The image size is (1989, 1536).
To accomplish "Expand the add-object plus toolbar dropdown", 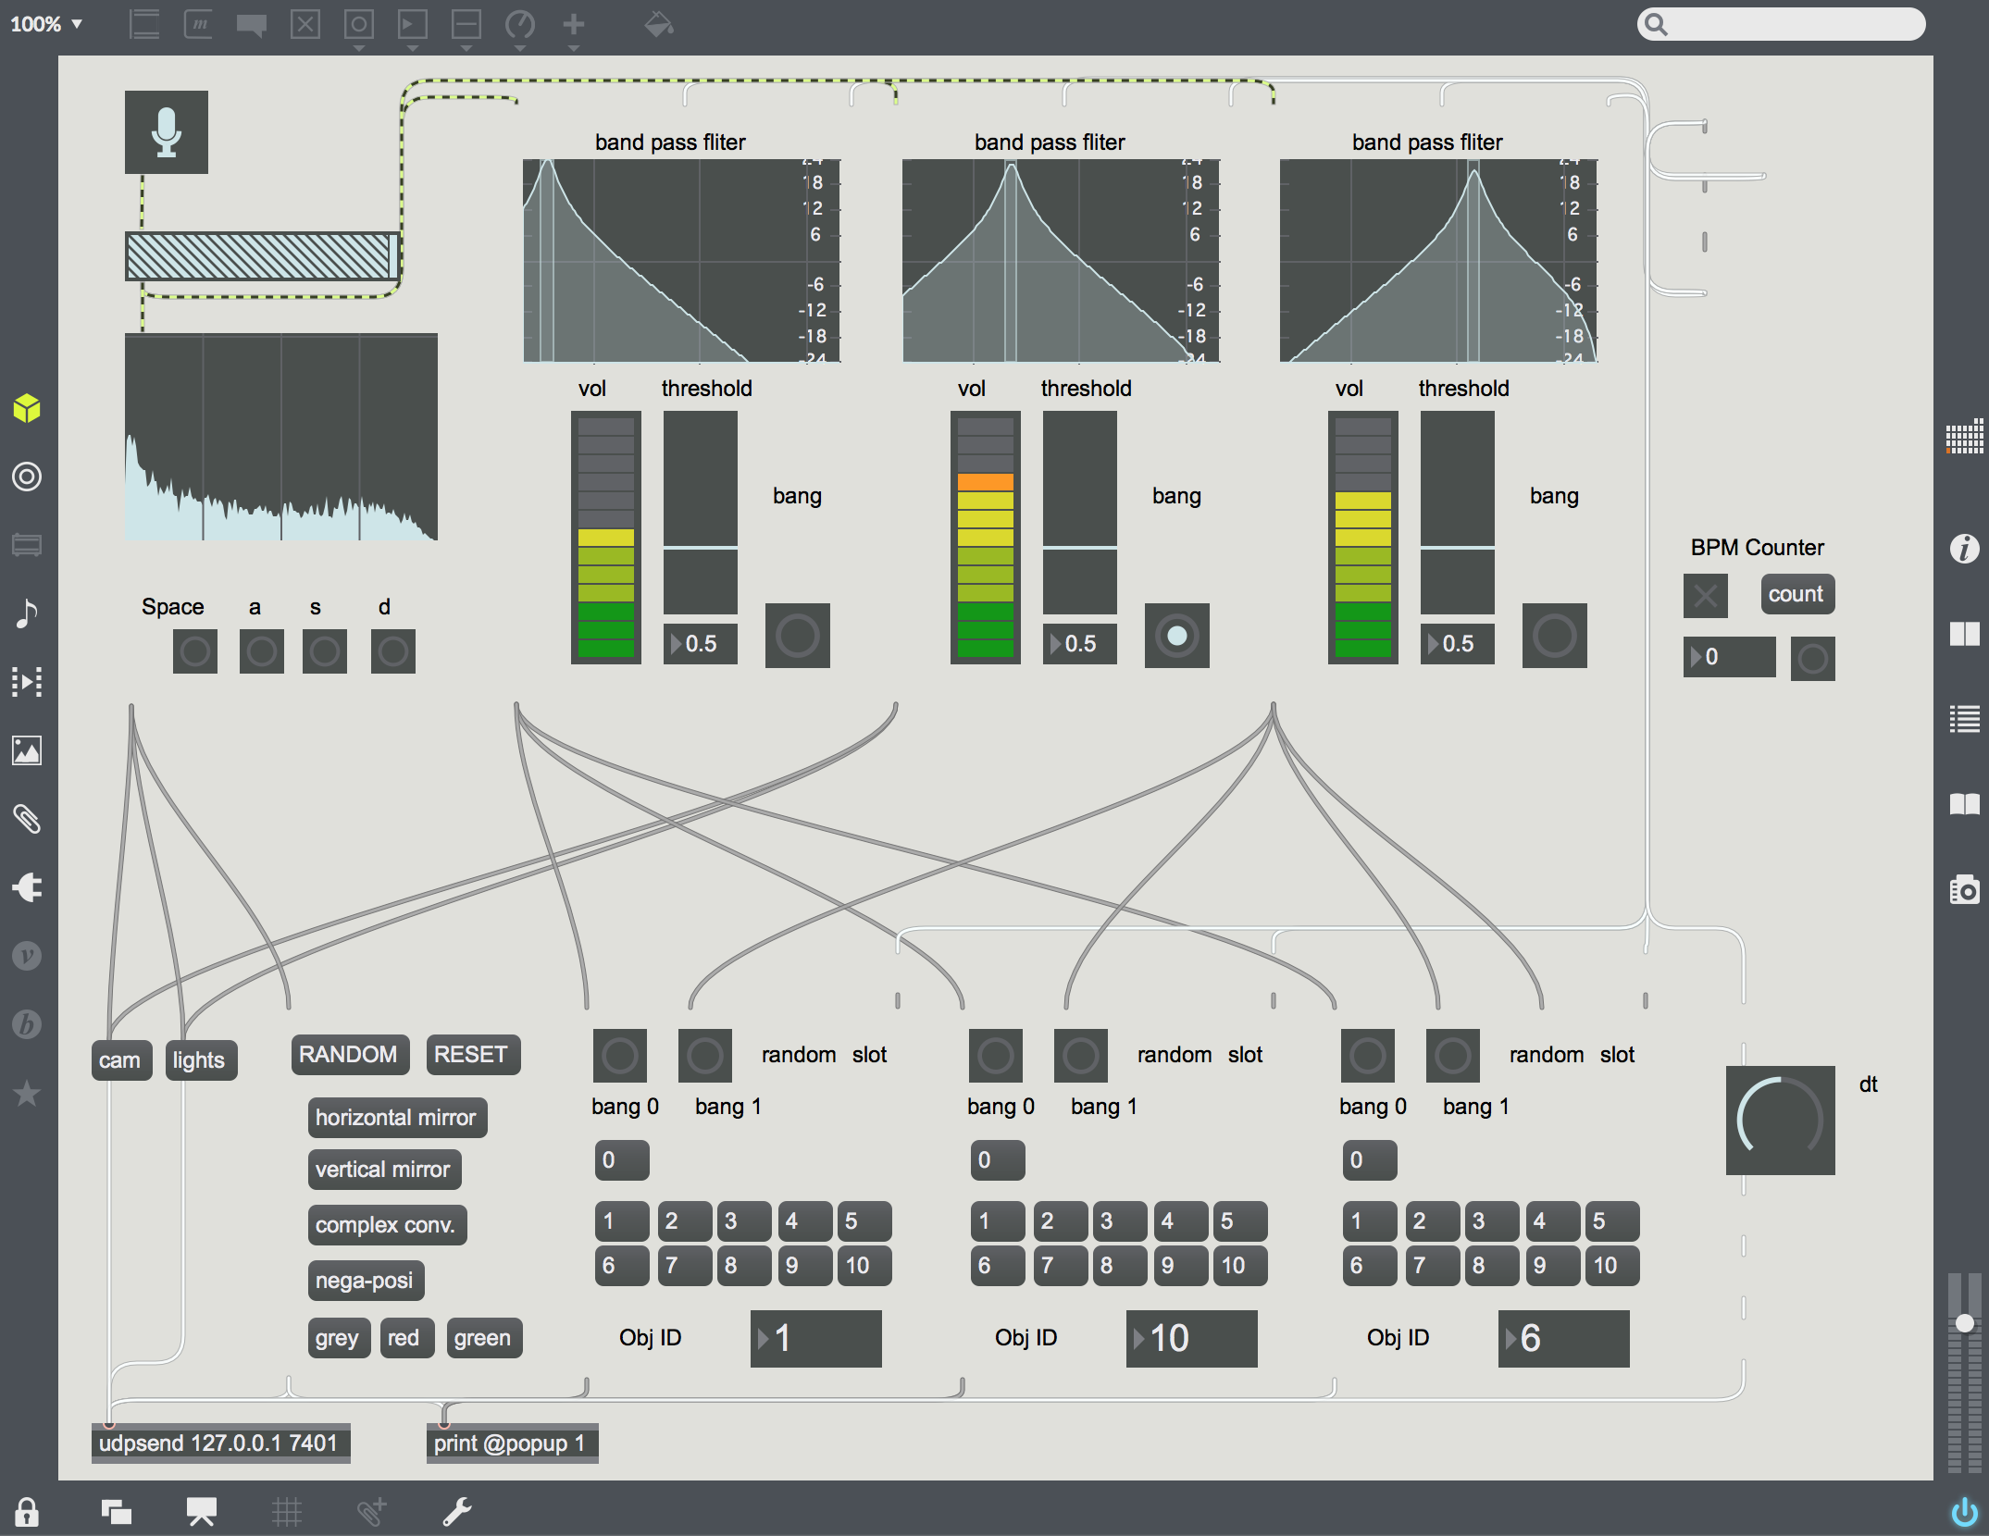I will 574,47.
